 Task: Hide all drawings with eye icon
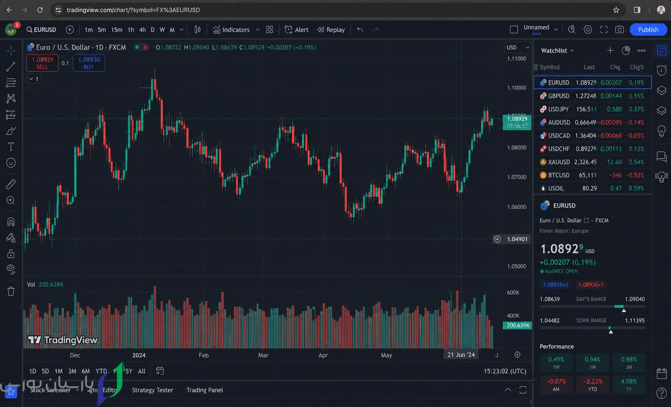click(x=11, y=270)
